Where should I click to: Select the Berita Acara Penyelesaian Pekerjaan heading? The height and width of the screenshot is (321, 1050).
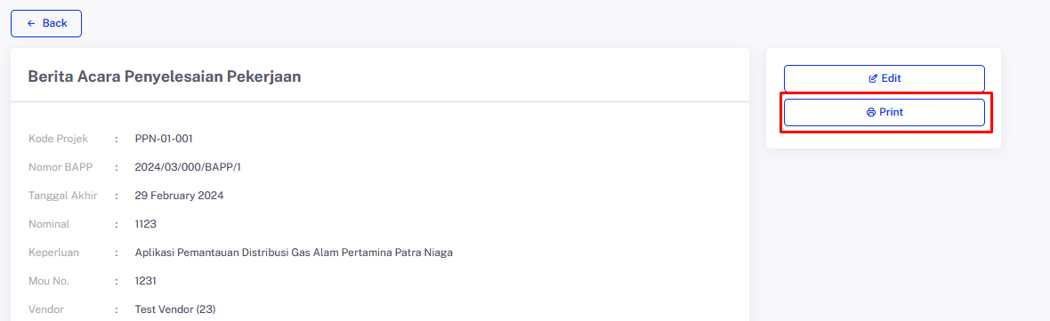[x=165, y=76]
